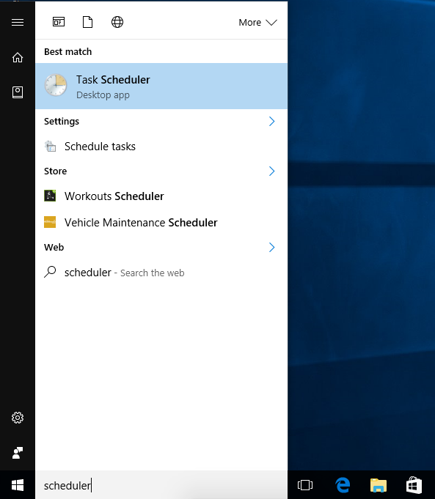Image resolution: width=435 pixels, height=499 pixels.
Task: Open Workouts Scheduler store result
Action: tap(161, 196)
